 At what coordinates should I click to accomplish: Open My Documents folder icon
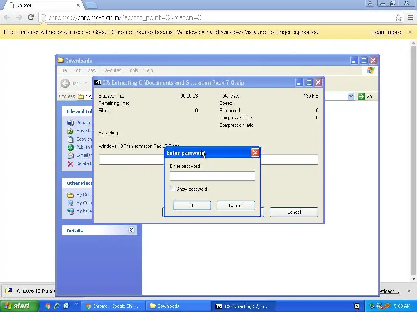[70, 195]
